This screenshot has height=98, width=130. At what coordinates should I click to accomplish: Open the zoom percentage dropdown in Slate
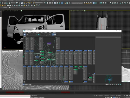coord(108,84)
